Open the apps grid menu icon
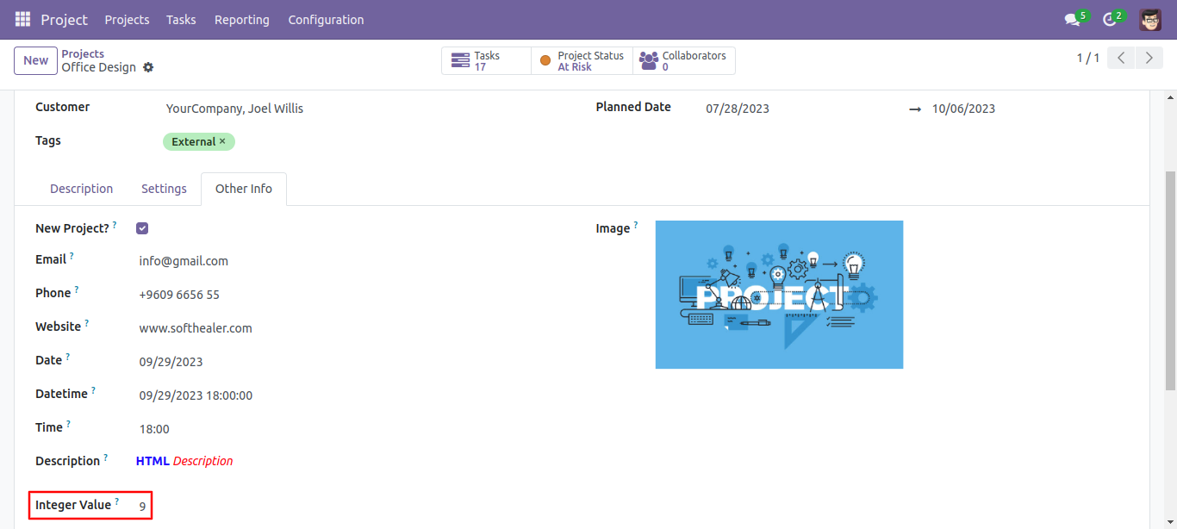1177x529 pixels. click(22, 19)
